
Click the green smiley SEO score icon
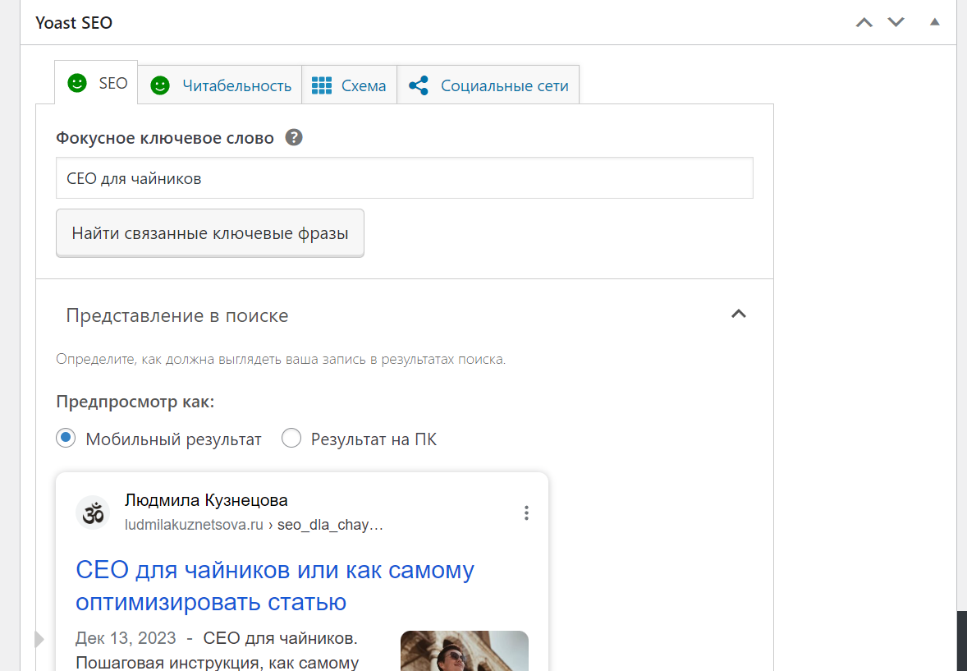point(77,83)
